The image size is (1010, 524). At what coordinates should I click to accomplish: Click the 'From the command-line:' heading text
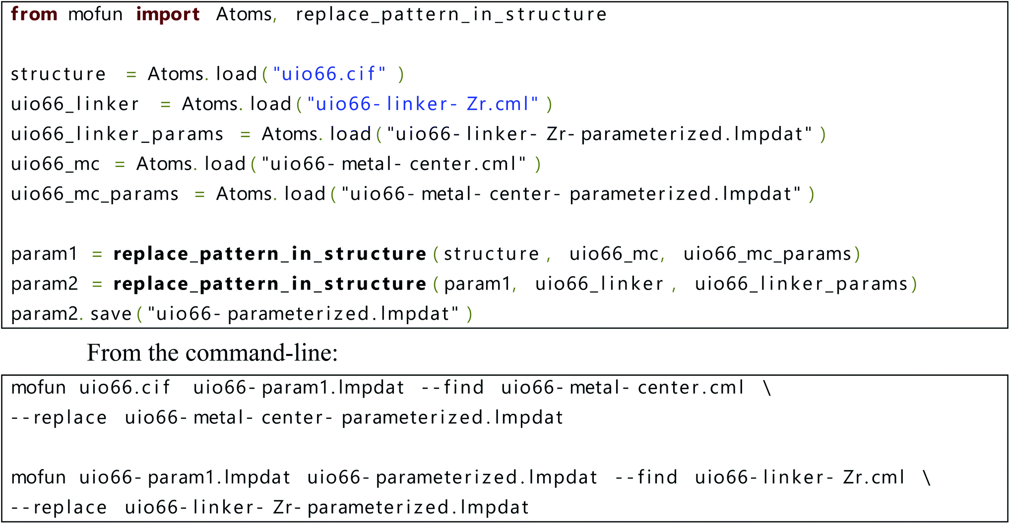(x=212, y=353)
